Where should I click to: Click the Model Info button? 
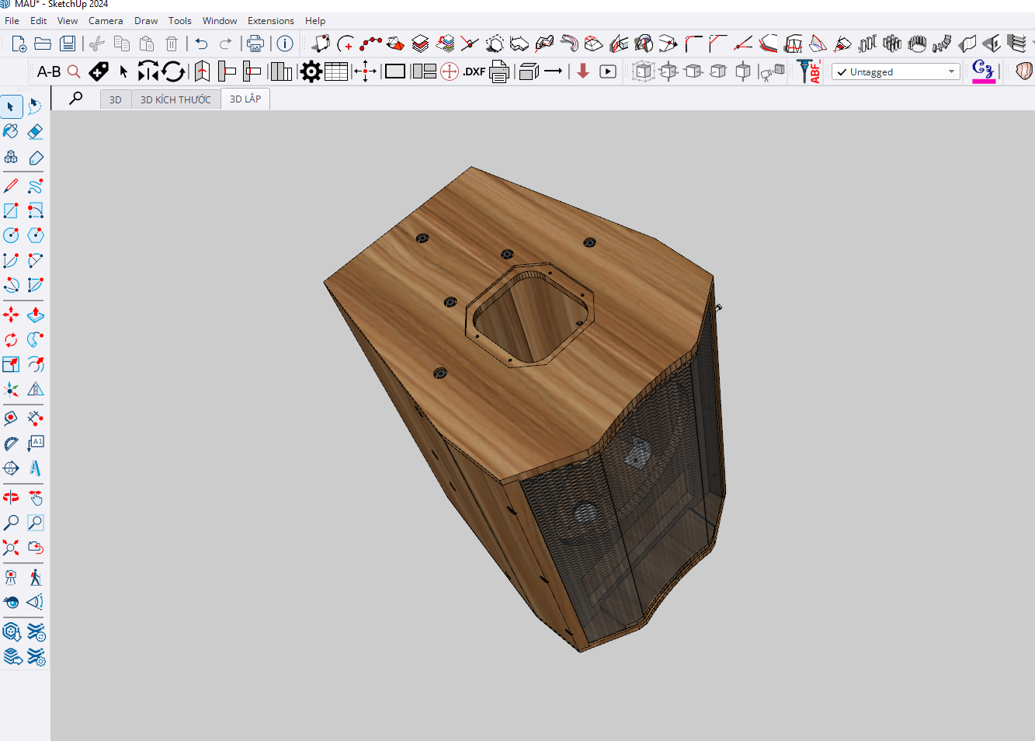coord(285,43)
